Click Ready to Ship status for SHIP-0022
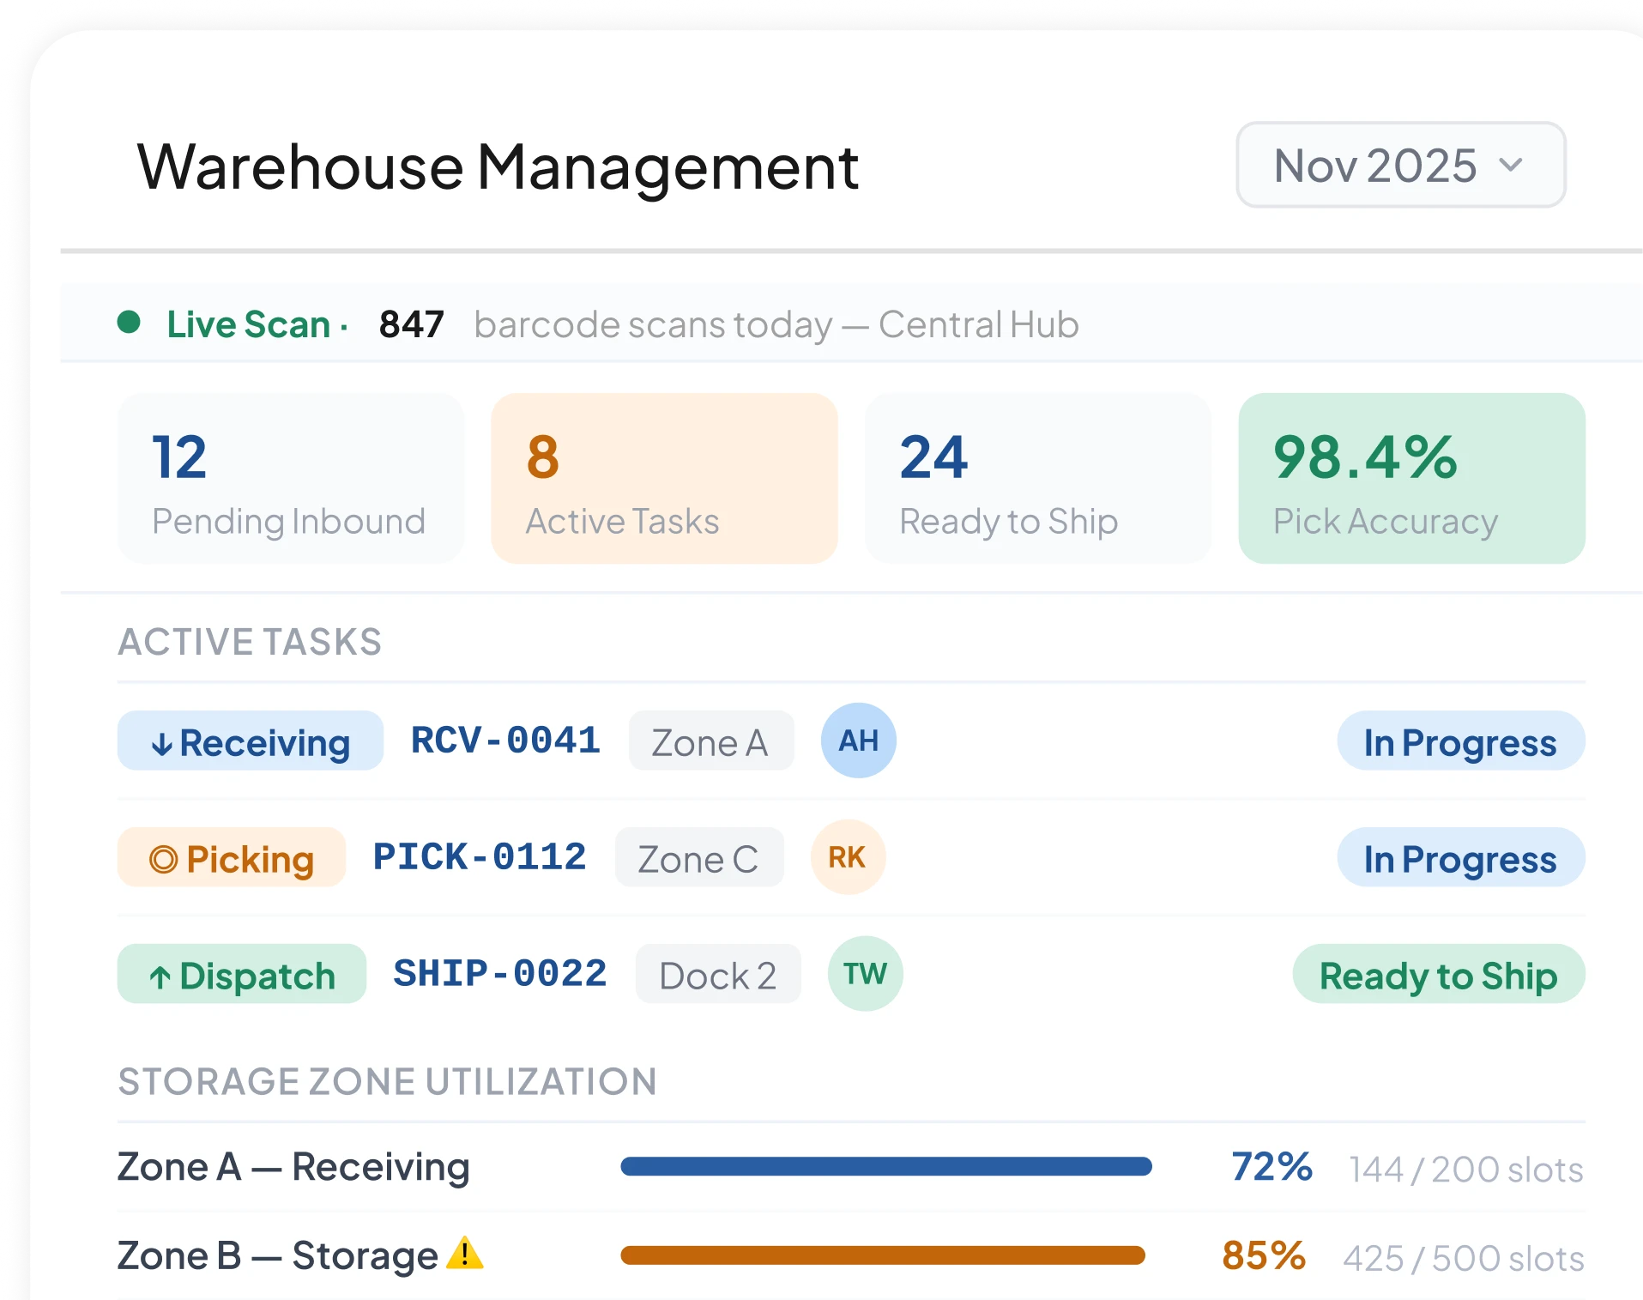The height and width of the screenshot is (1300, 1643). [1439, 975]
